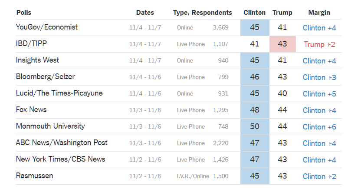The height and width of the screenshot is (189, 348).
Task: Select the Monmouth University poll link
Action: click(50, 126)
